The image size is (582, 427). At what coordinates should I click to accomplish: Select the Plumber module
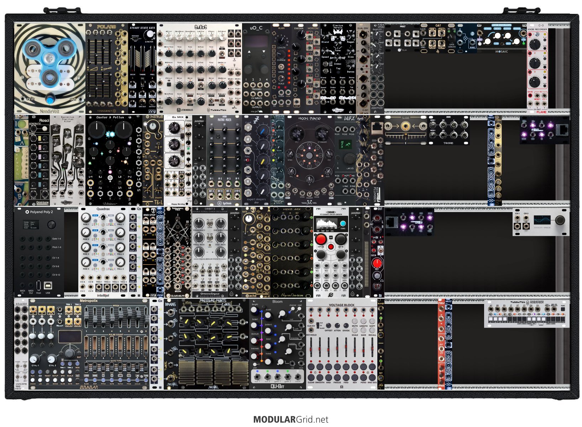(x=377, y=160)
